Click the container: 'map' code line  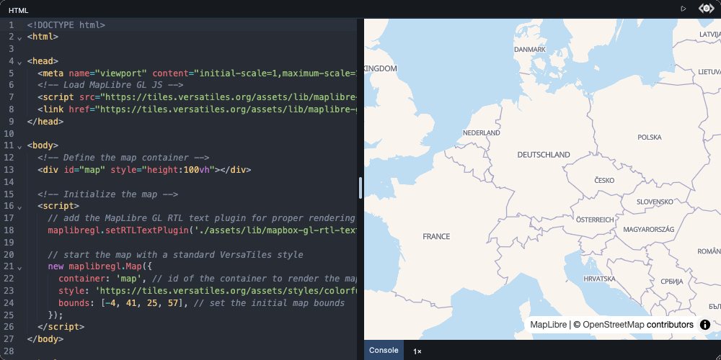coord(208,279)
